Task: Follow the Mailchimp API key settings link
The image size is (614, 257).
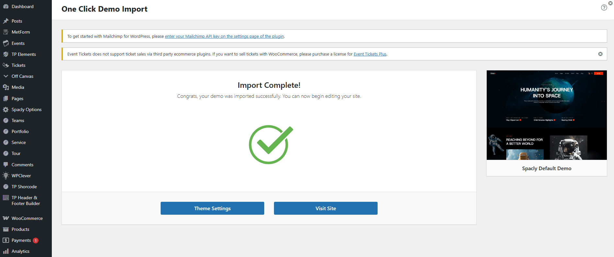Action: click(x=224, y=36)
